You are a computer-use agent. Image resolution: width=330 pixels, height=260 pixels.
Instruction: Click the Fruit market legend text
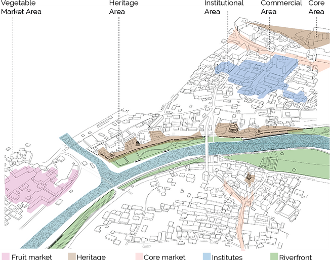pos(31,257)
